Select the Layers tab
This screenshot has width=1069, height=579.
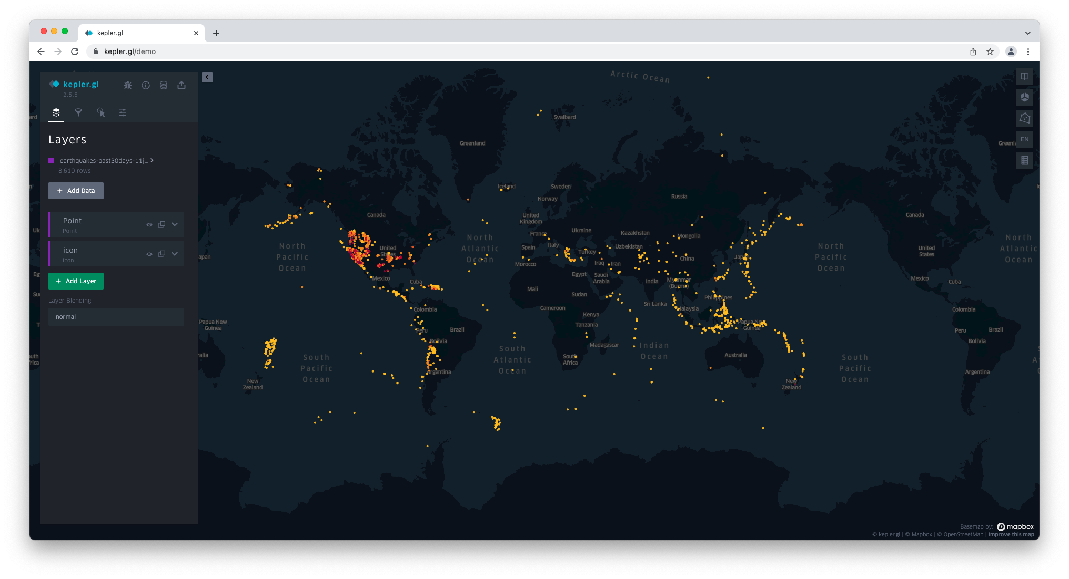tap(56, 112)
